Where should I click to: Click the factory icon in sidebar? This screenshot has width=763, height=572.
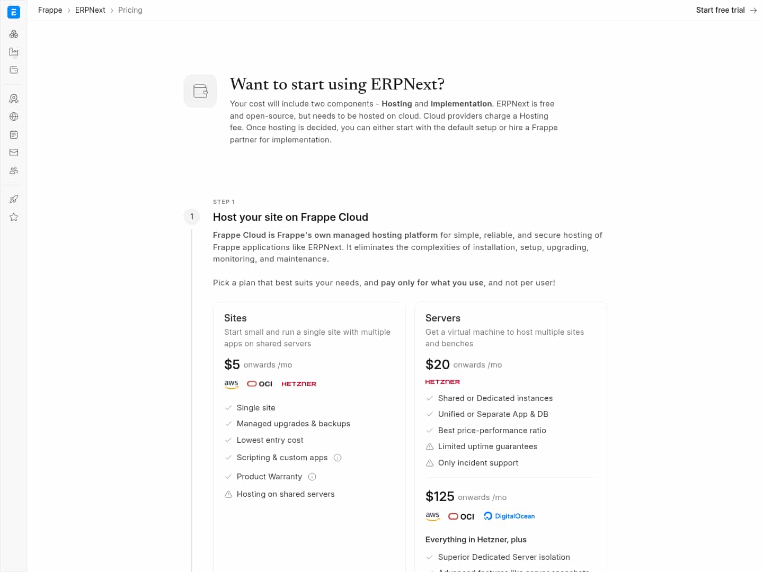[14, 52]
